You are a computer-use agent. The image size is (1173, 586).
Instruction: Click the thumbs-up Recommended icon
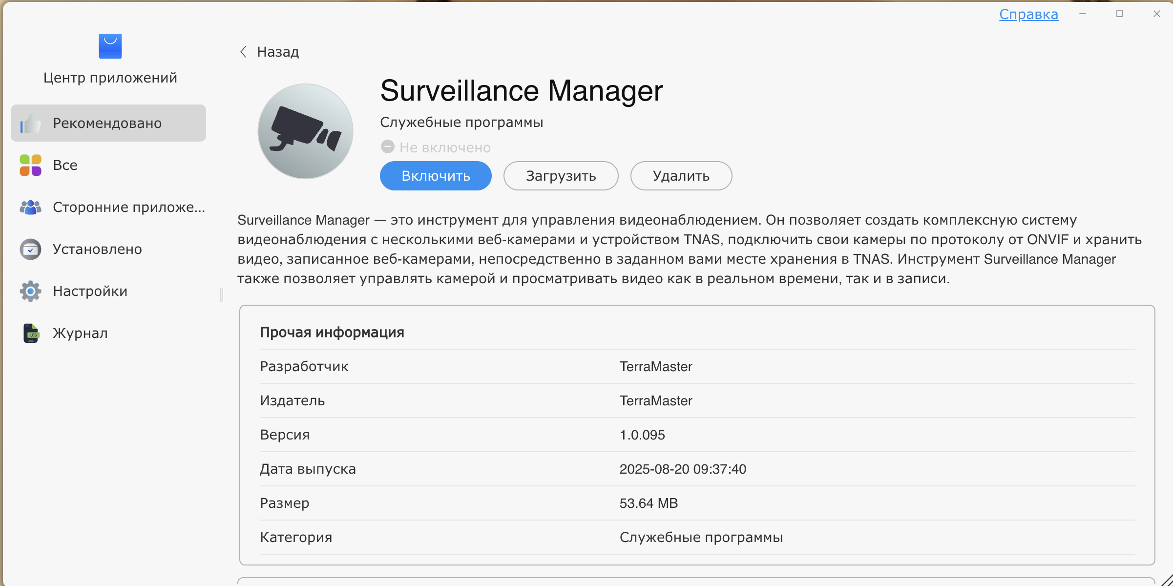pos(30,124)
